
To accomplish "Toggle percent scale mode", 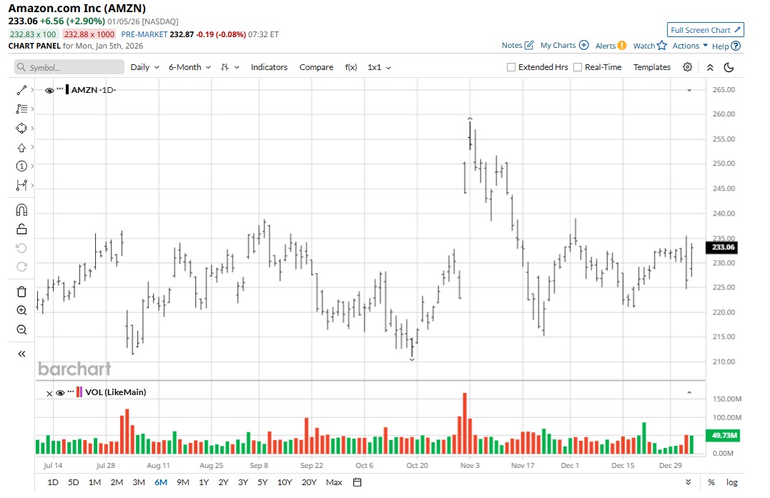I will point(711,482).
